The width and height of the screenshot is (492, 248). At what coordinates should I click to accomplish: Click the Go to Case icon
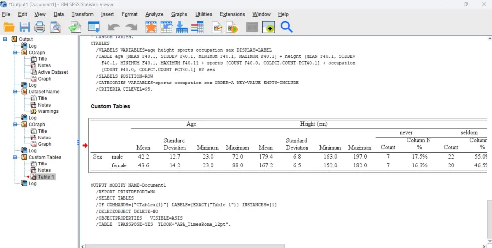(x=167, y=27)
